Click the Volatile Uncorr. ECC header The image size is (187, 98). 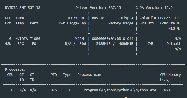(x=160, y=18)
